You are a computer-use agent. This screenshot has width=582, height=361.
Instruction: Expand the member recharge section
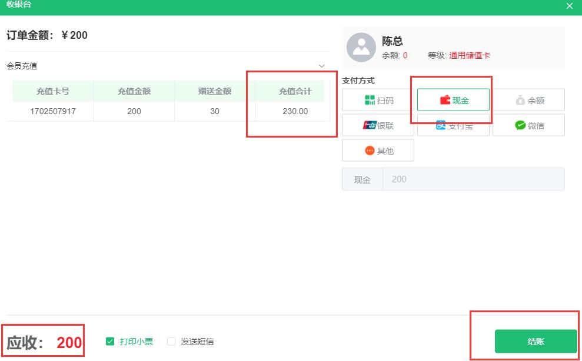321,66
